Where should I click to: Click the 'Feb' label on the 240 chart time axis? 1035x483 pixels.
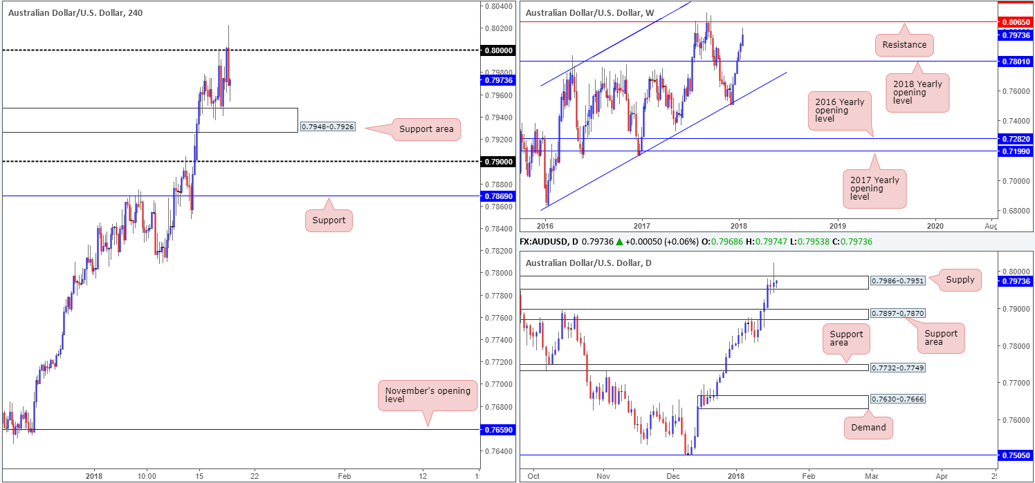click(x=343, y=475)
